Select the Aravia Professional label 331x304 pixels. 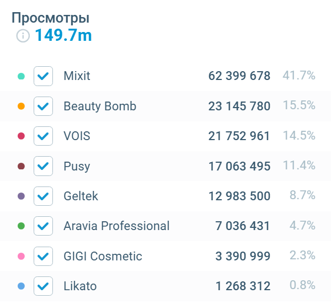coord(116,226)
